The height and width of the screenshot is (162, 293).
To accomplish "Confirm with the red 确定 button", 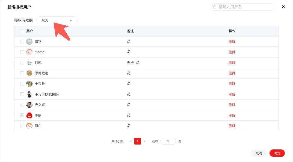I will pyautogui.click(x=277, y=153).
